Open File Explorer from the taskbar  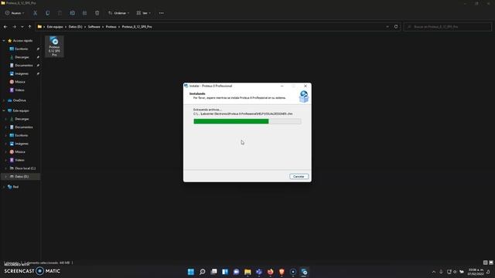pos(247,272)
